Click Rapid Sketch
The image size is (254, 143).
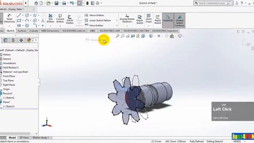point(158,19)
